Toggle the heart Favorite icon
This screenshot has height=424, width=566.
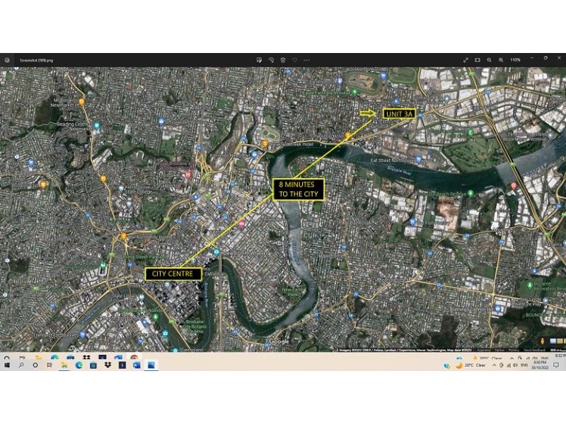(294, 60)
